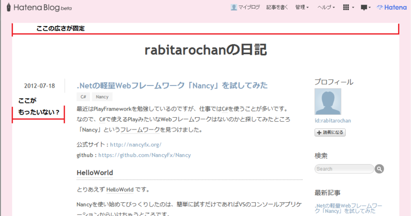The image size is (411, 216).
Task: Click the post date 2012-07-18
Action: (x=40, y=85)
